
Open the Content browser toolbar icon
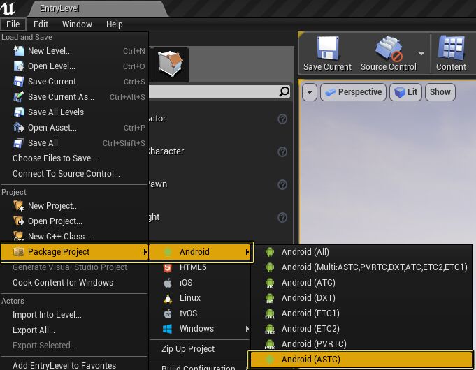point(452,48)
